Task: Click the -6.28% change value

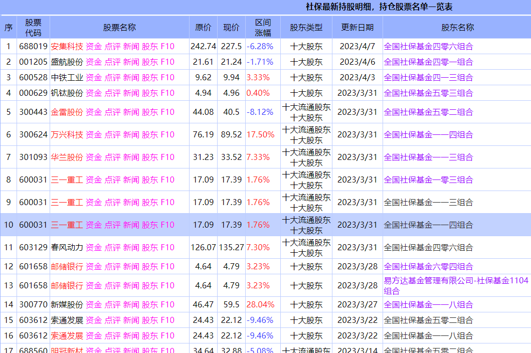Action: coord(260,47)
